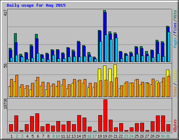
Task: Select day 5 on the x-axis
Action: point(33,136)
